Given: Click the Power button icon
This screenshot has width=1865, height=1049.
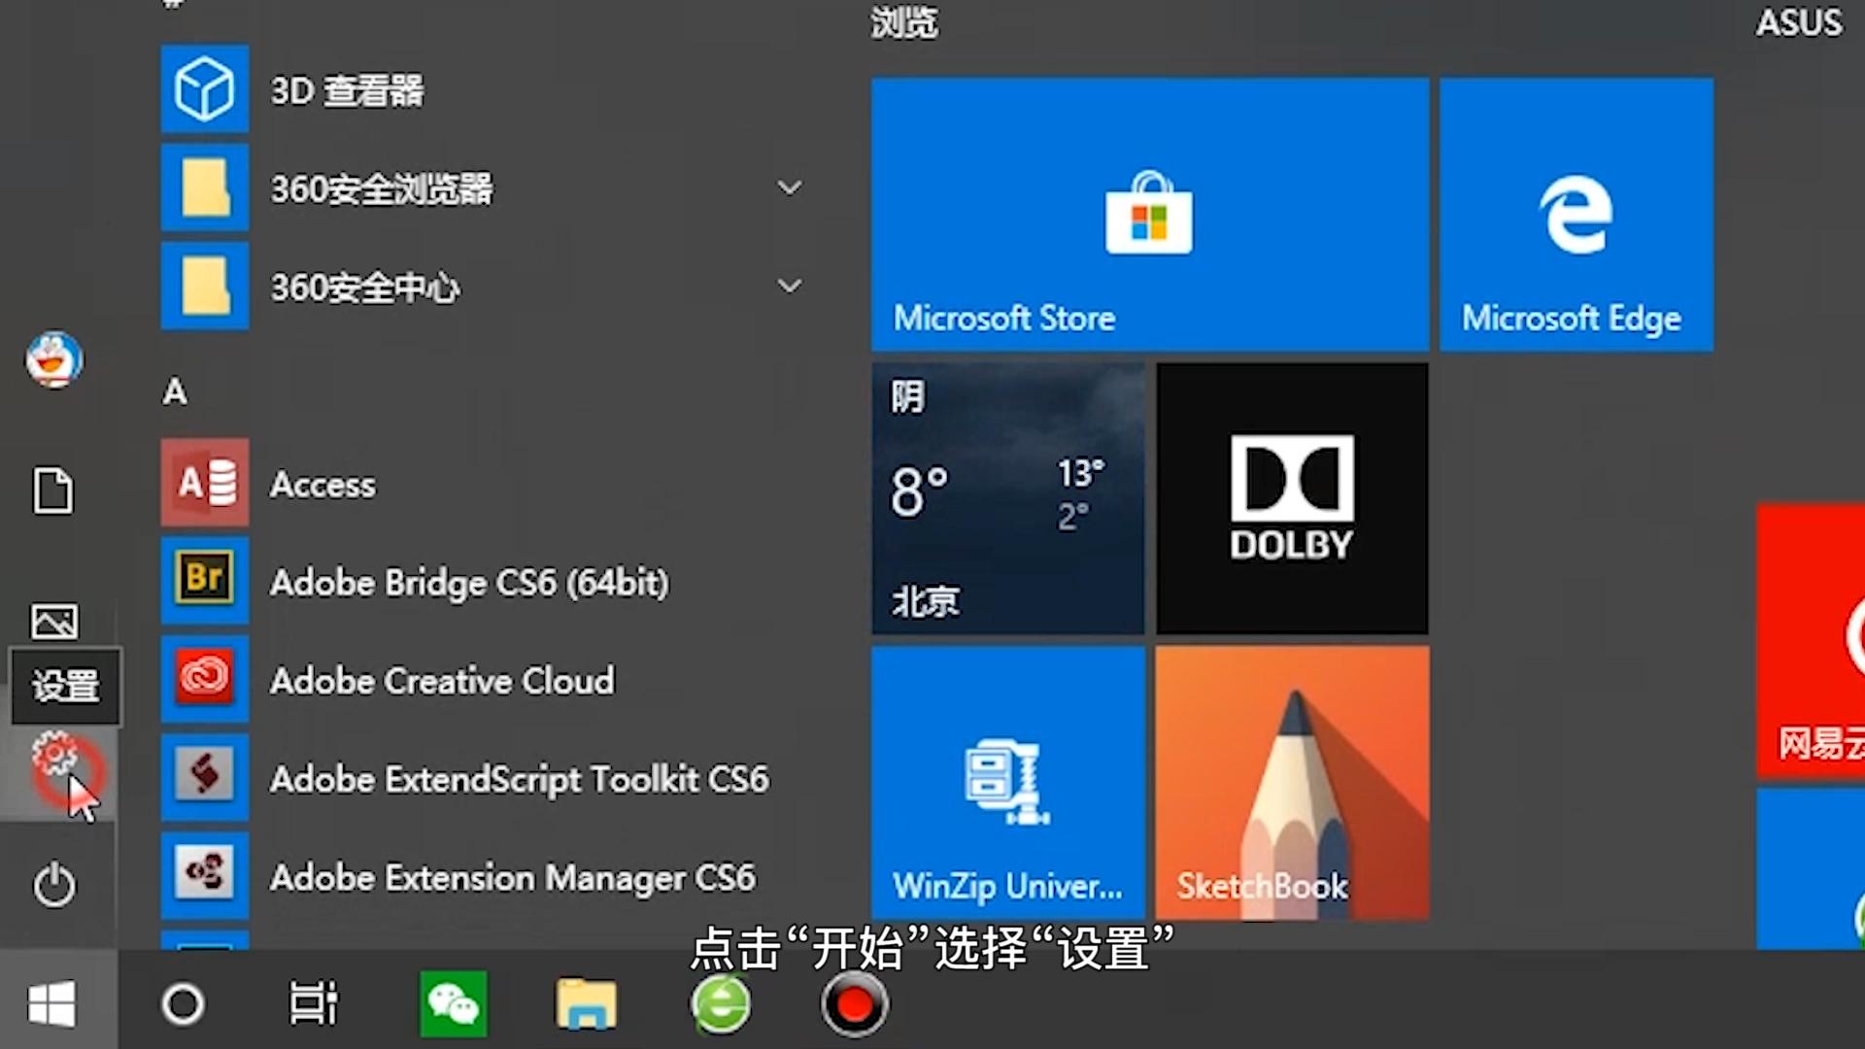Looking at the screenshot, I should [54, 885].
